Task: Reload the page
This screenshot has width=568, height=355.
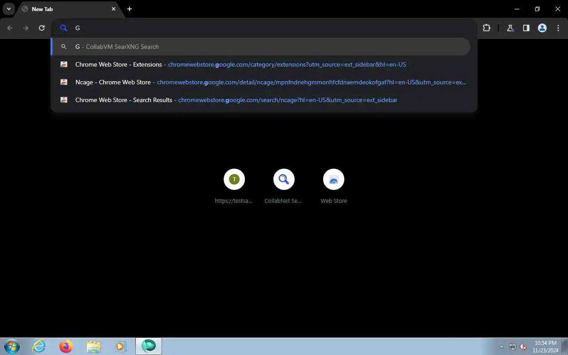Action: [x=42, y=28]
